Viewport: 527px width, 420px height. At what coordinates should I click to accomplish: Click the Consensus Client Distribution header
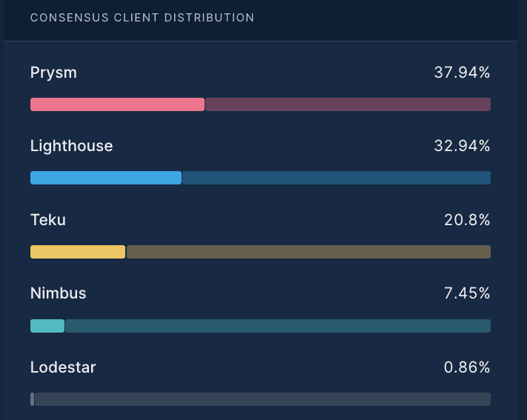coord(142,17)
